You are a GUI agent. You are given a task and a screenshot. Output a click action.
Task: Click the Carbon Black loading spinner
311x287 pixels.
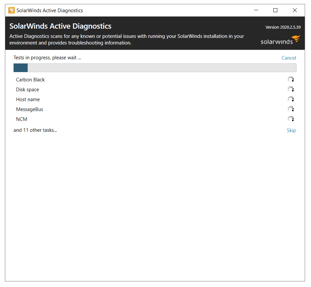tap(291, 79)
